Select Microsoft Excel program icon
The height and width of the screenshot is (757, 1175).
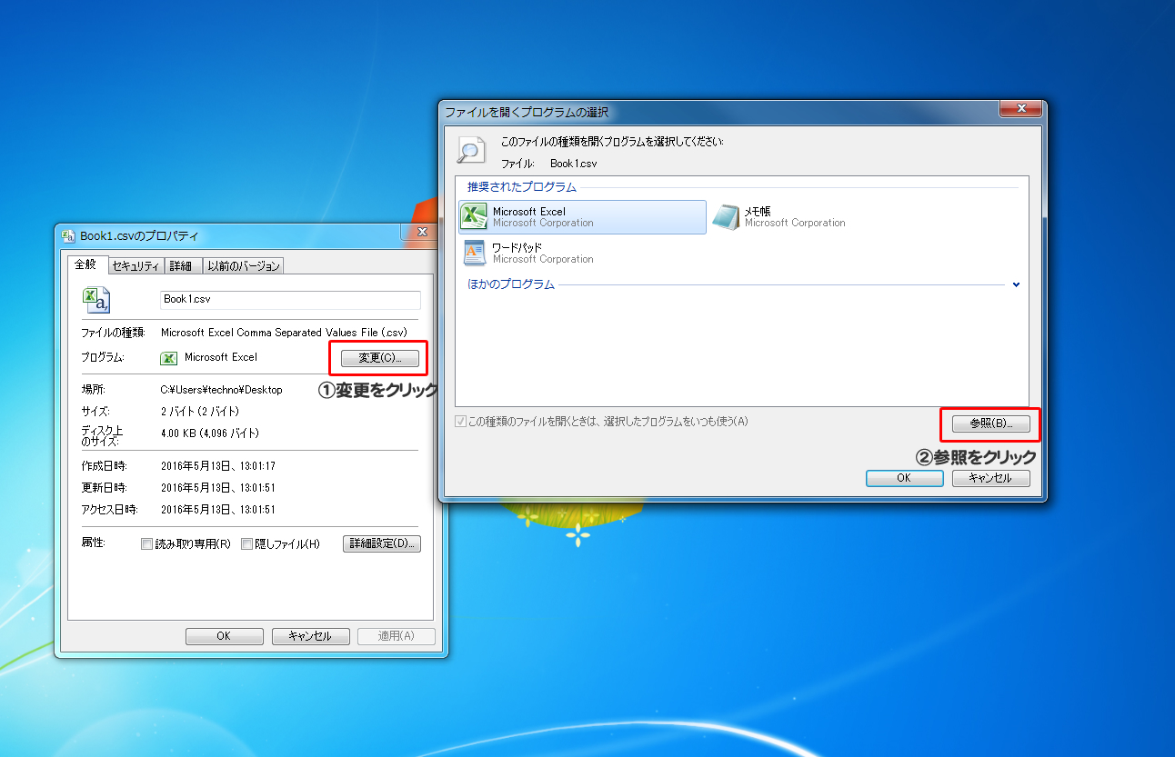[474, 216]
